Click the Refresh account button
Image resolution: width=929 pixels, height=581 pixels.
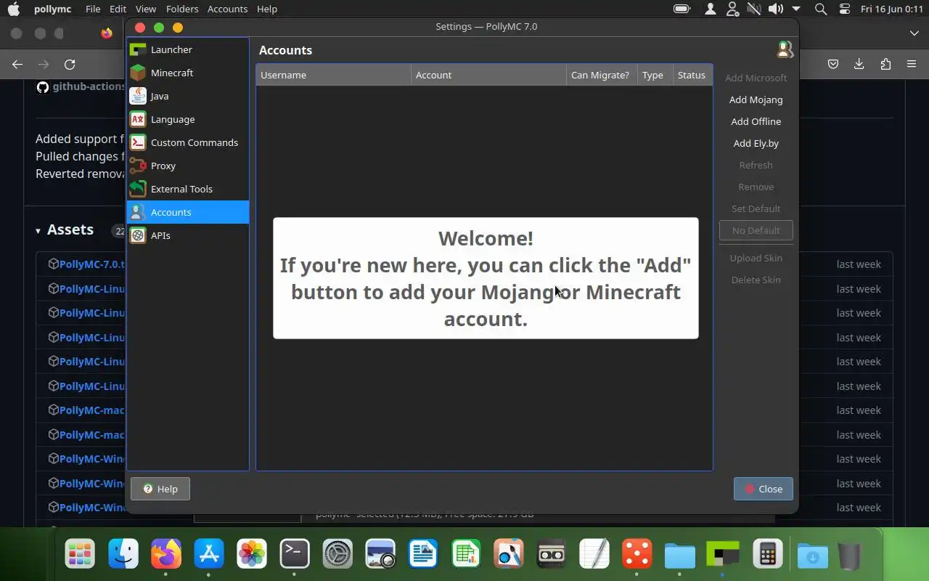(756, 165)
